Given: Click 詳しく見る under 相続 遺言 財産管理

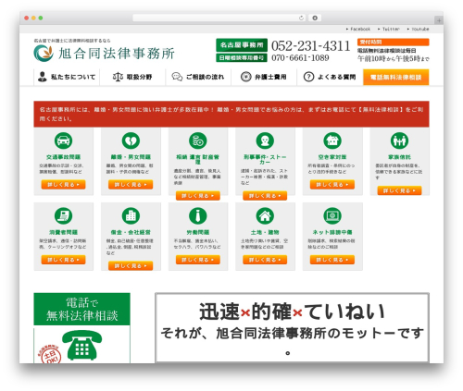Looking at the screenshot, I should (x=198, y=196).
